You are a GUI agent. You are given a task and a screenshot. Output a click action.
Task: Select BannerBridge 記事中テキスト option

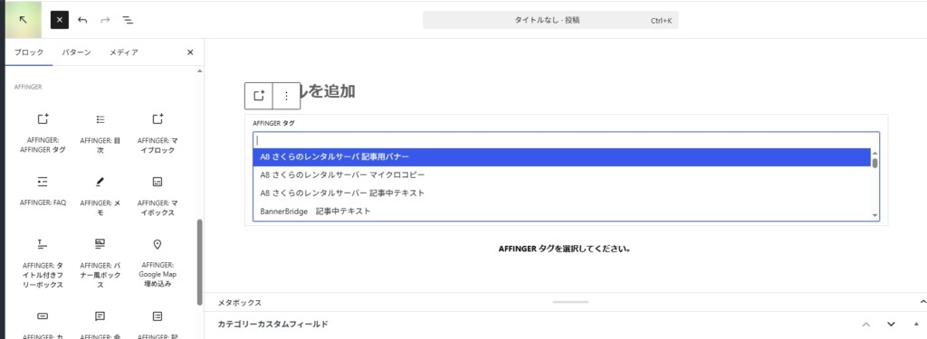[561, 211]
